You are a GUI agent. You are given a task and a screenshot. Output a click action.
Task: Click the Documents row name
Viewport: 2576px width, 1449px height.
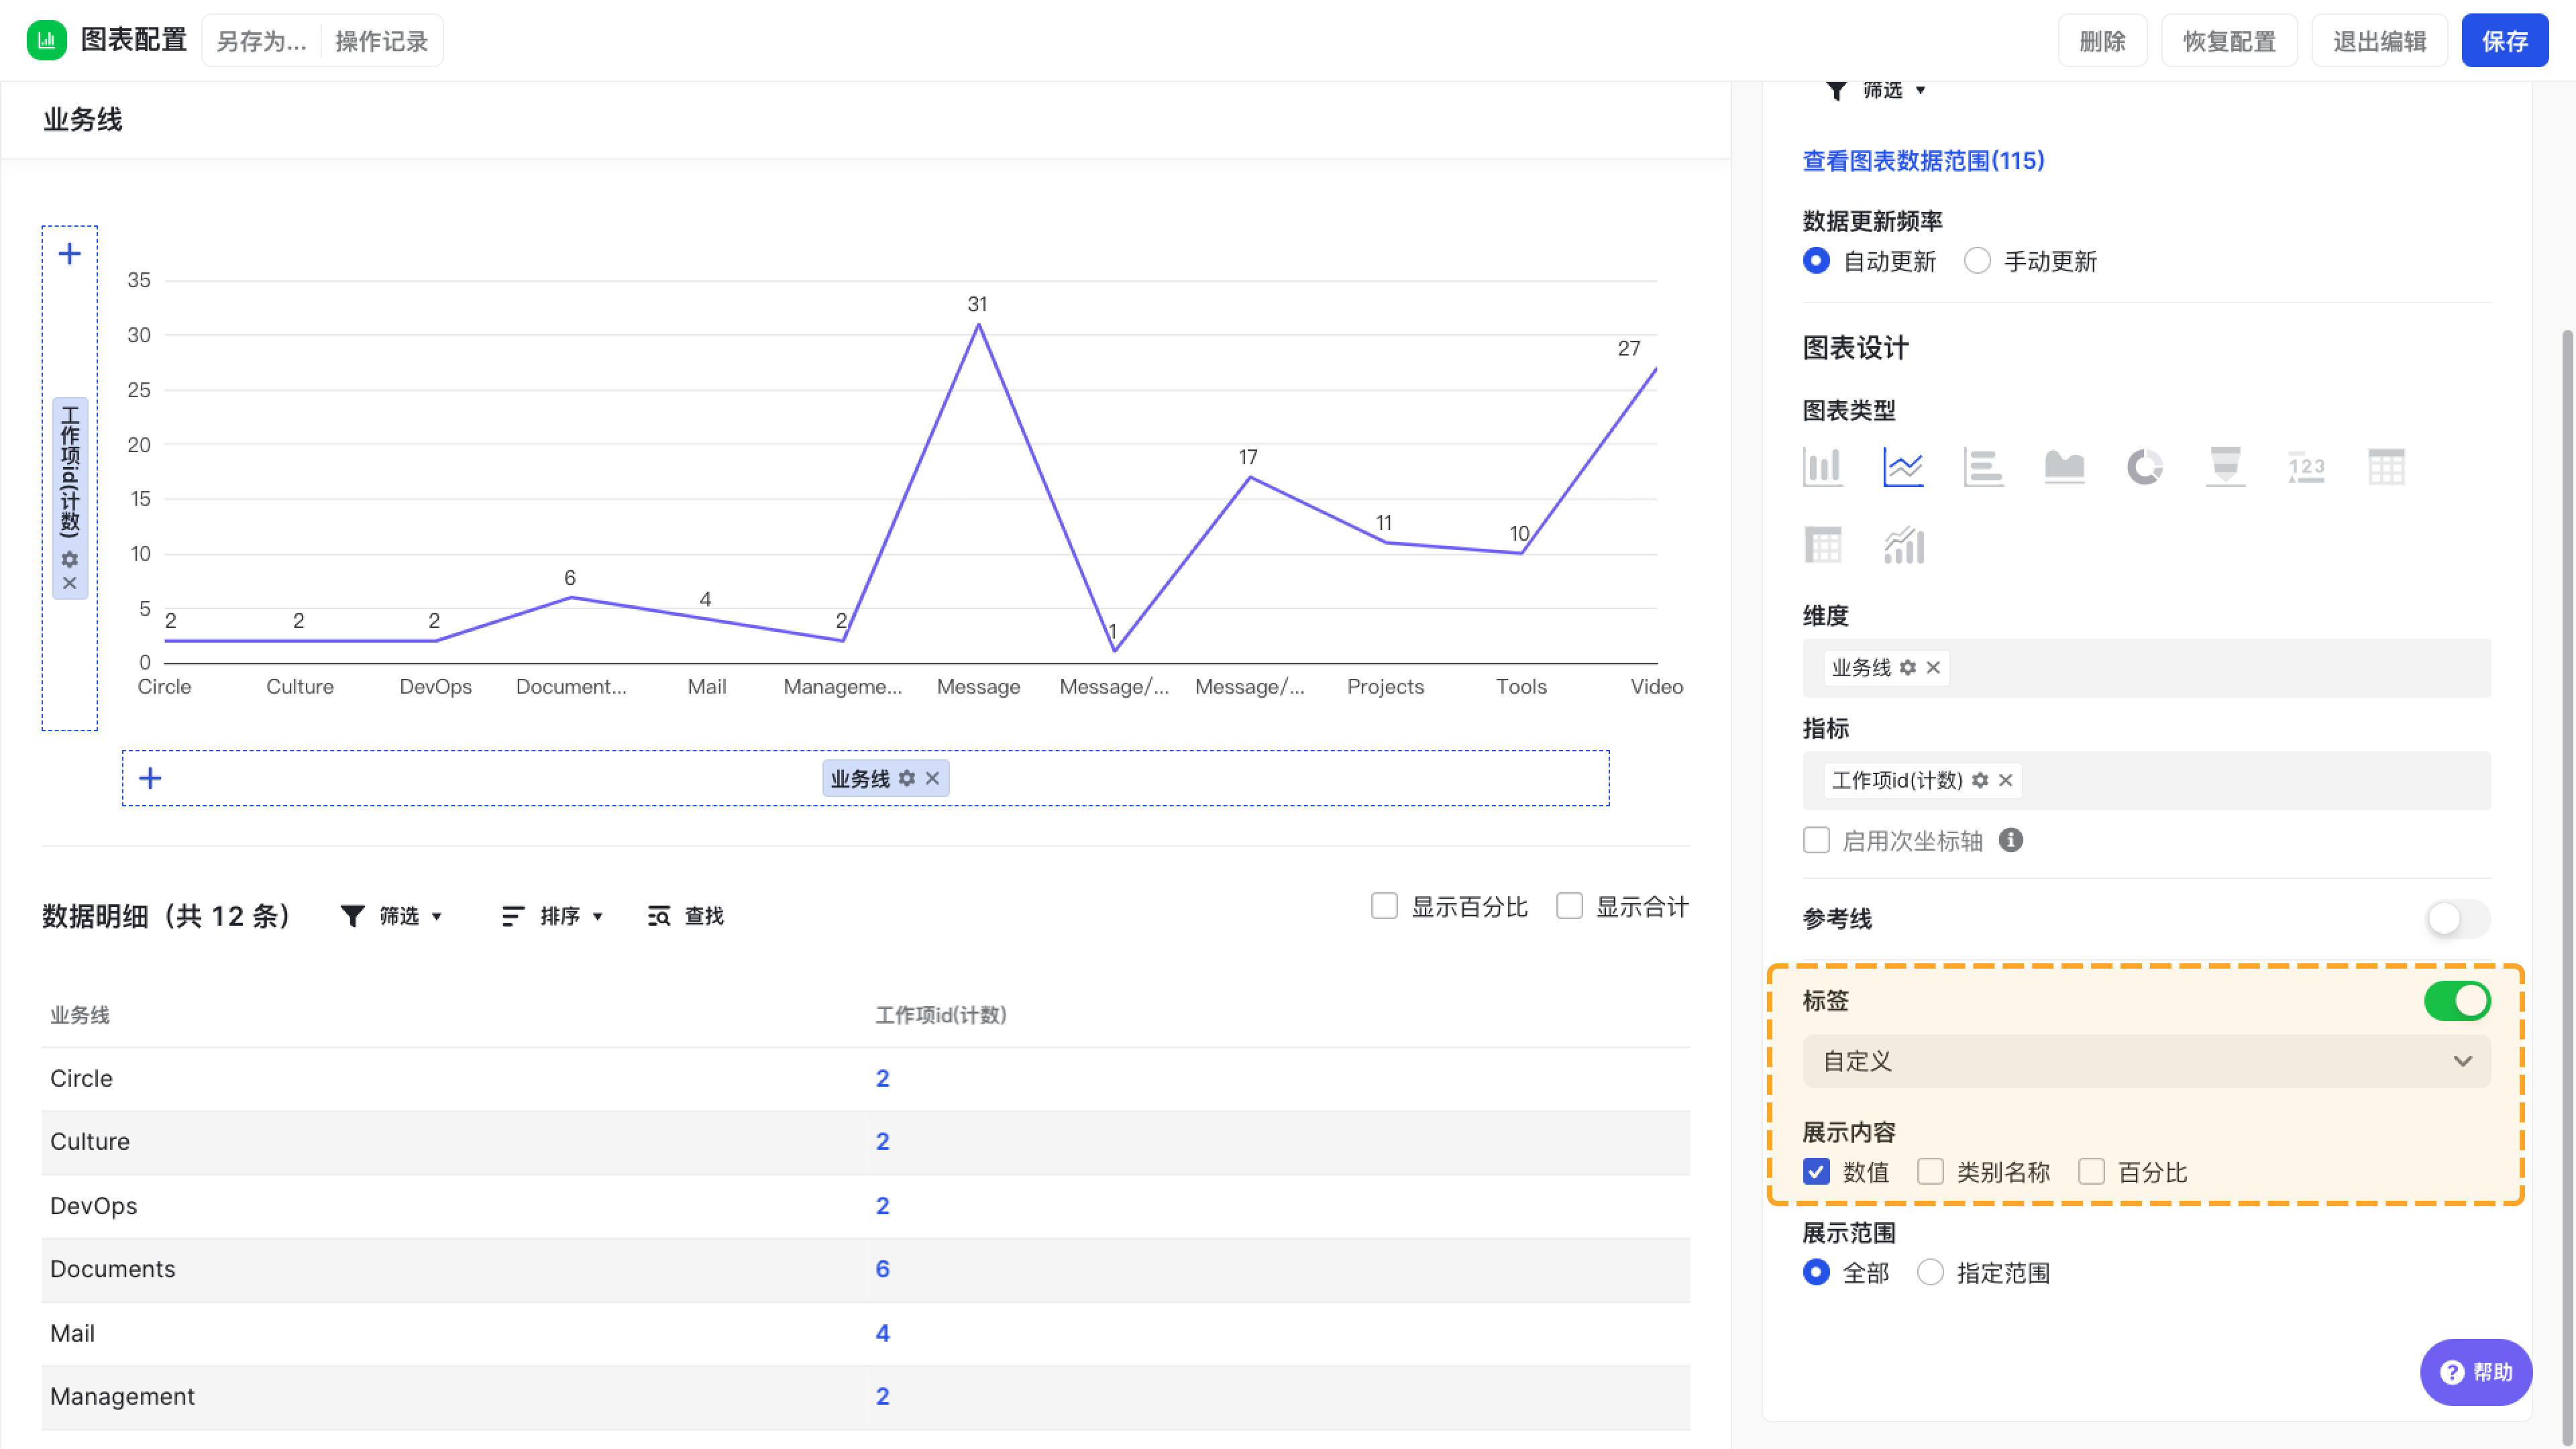(112, 1268)
